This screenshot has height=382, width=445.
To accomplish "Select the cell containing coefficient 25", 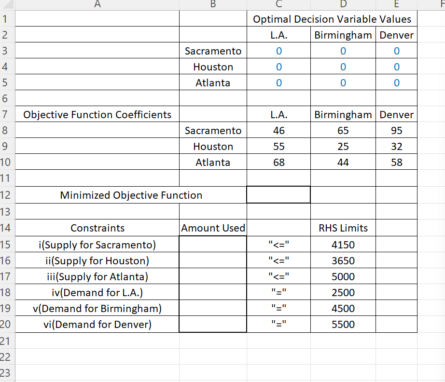I will pos(343,146).
